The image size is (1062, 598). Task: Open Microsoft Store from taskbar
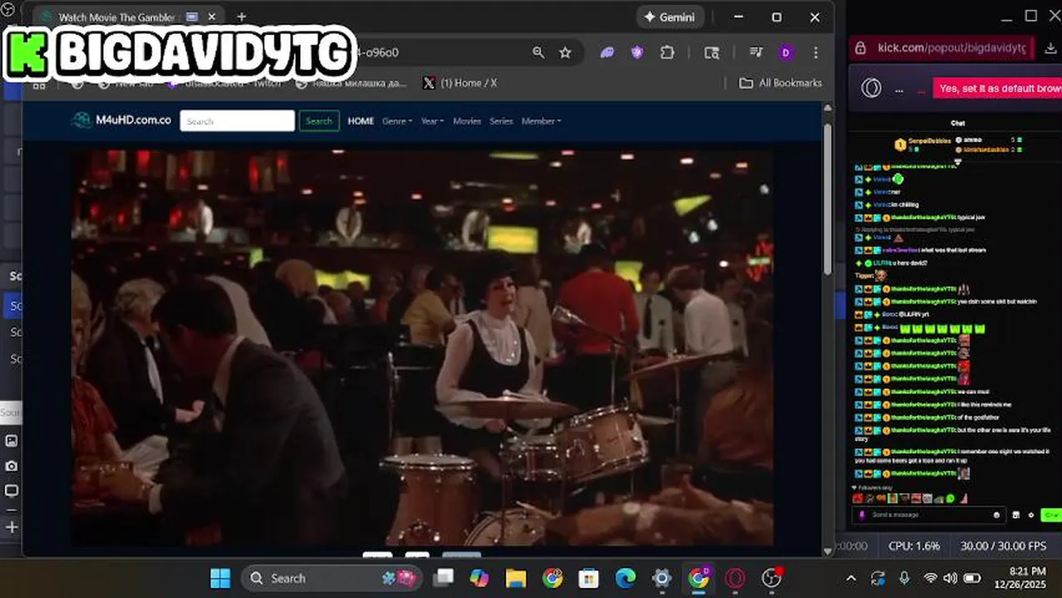point(589,578)
